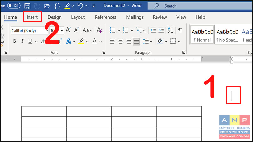This screenshot has height=142, width=253.
Task: Click the borders grid icon
Action: point(173,41)
